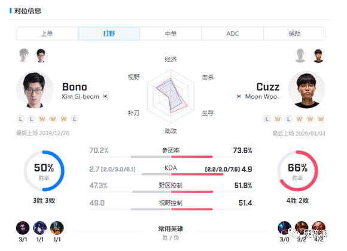The height and width of the screenshot is (251, 347).
Task: Click Bono's large player portrait
Action: click(35, 90)
